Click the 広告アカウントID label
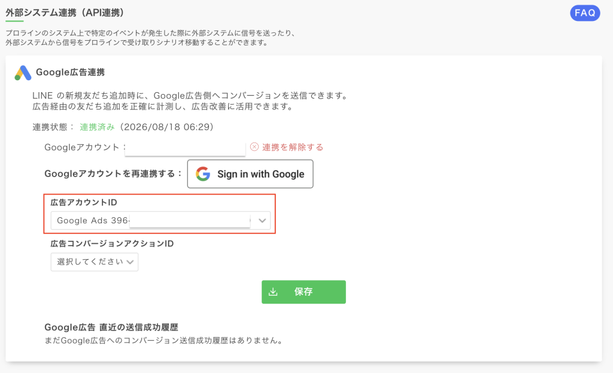Image resolution: width=613 pixels, height=373 pixels. click(84, 202)
